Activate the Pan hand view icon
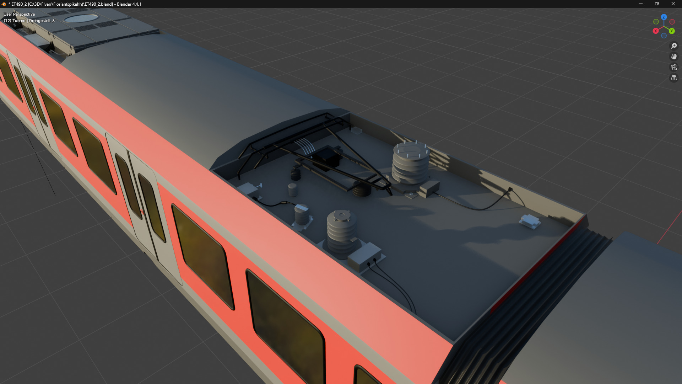Screen dimensions: 682x384 coord(673,57)
